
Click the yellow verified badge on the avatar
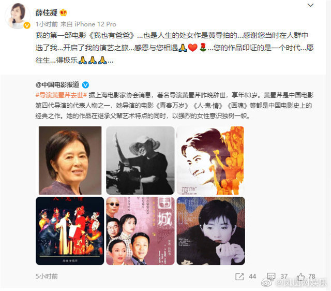27,26
